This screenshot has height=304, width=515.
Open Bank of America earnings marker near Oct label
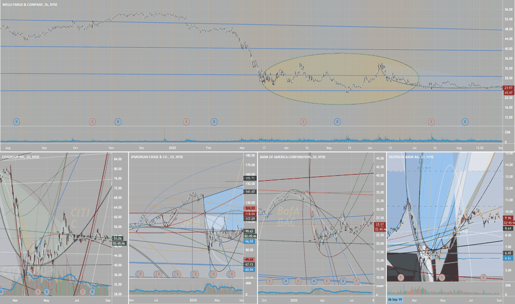[270, 281]
